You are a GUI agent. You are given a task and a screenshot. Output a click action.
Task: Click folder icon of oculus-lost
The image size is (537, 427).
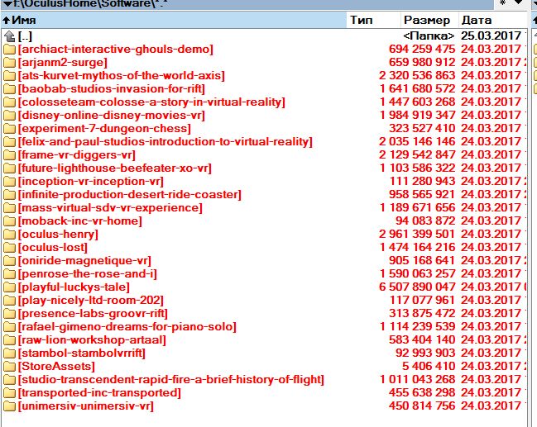(x=10, y=248)
